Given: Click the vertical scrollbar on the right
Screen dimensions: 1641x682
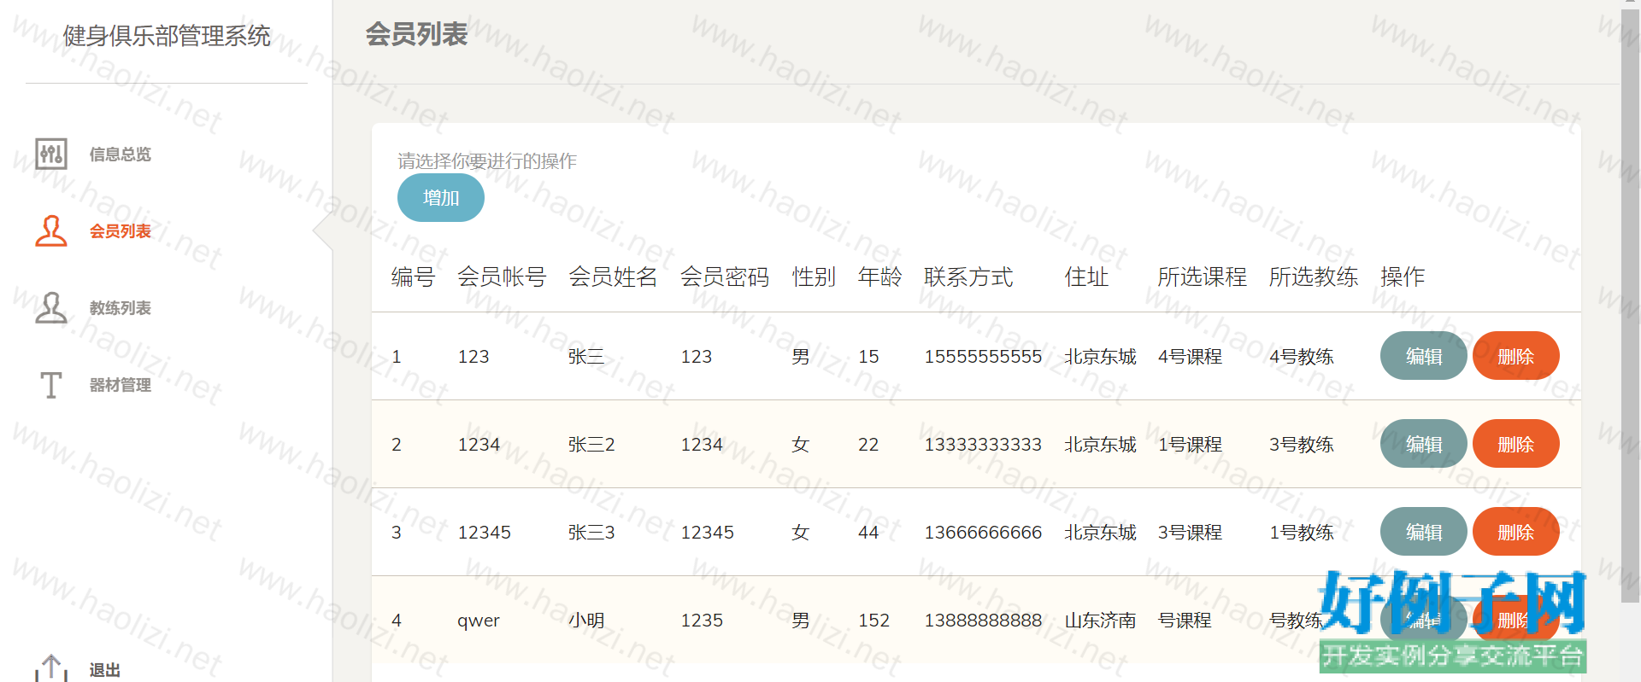Looking at the screenshot, I should (1630, 307).
